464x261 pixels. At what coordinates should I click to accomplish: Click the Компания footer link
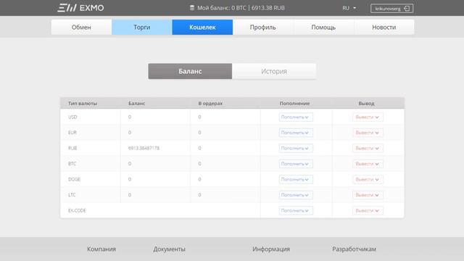coord(101,249)
